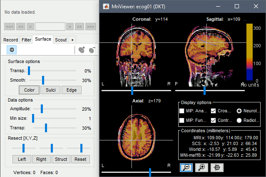Click the add surface icon
The height and width of the screenshot is (177, 266).
click(82, 50)
